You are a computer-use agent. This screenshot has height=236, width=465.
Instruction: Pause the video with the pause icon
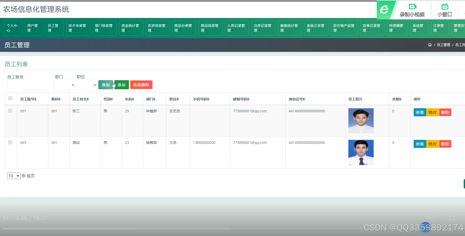6,218
